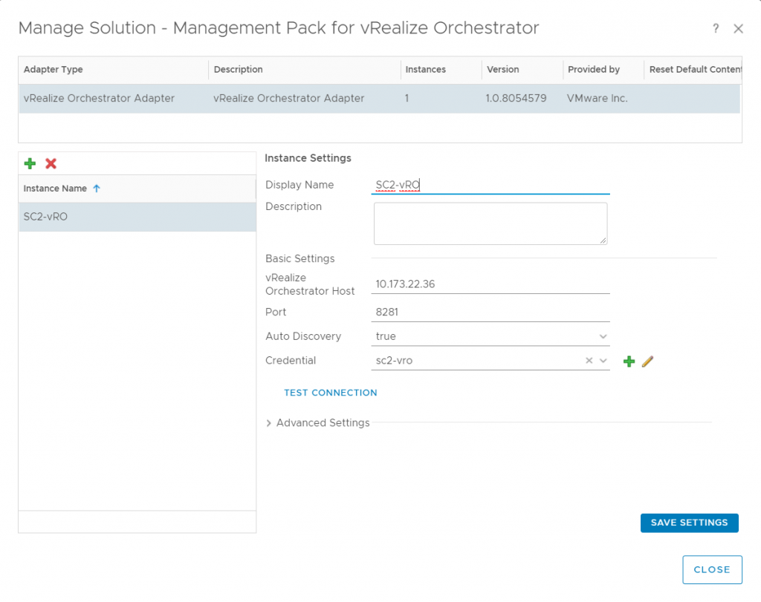Open the Credential dropdown list
This screenshot has height=602, width=761.
coord(603,361)
